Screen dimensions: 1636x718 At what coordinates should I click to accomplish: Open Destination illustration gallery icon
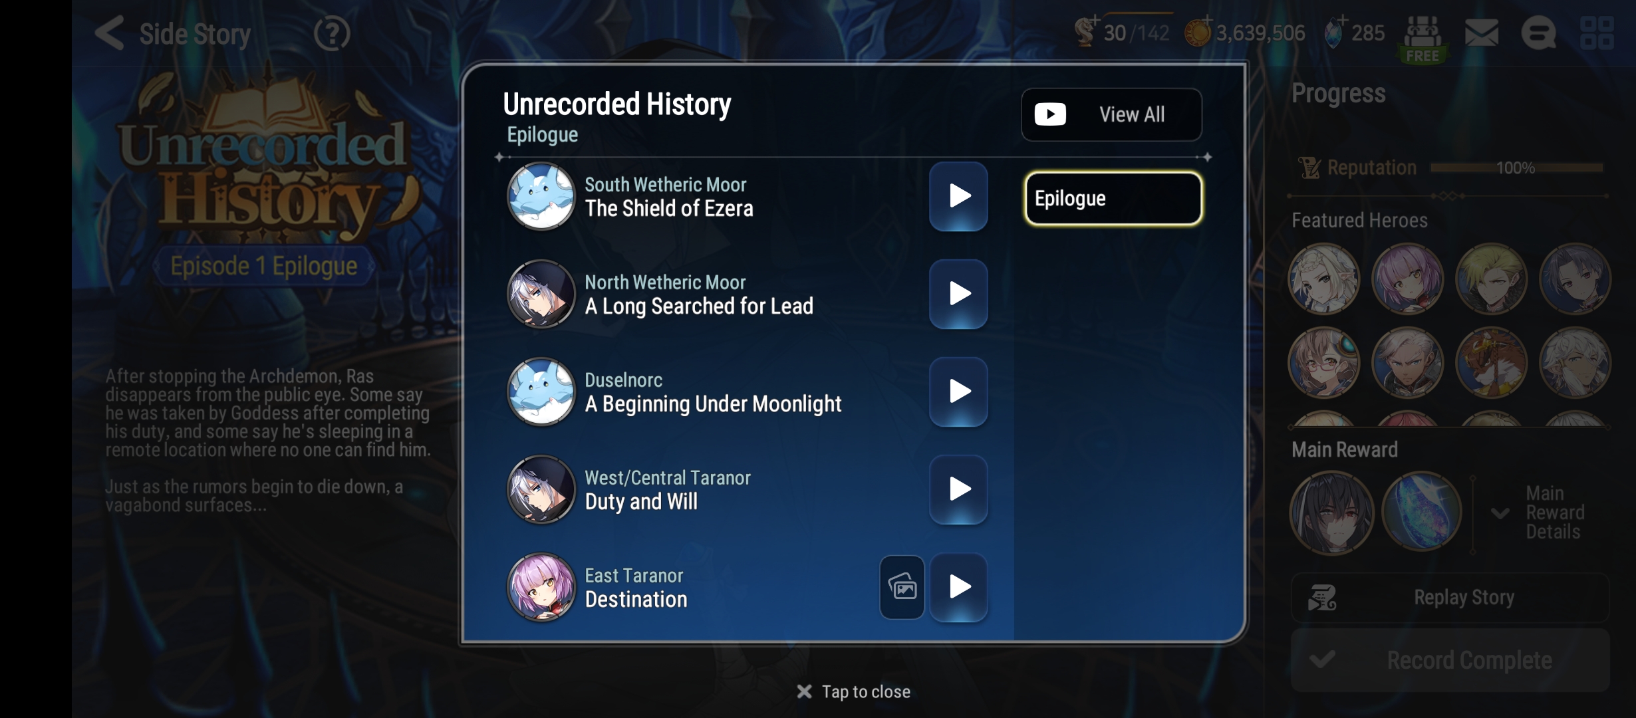902,588
